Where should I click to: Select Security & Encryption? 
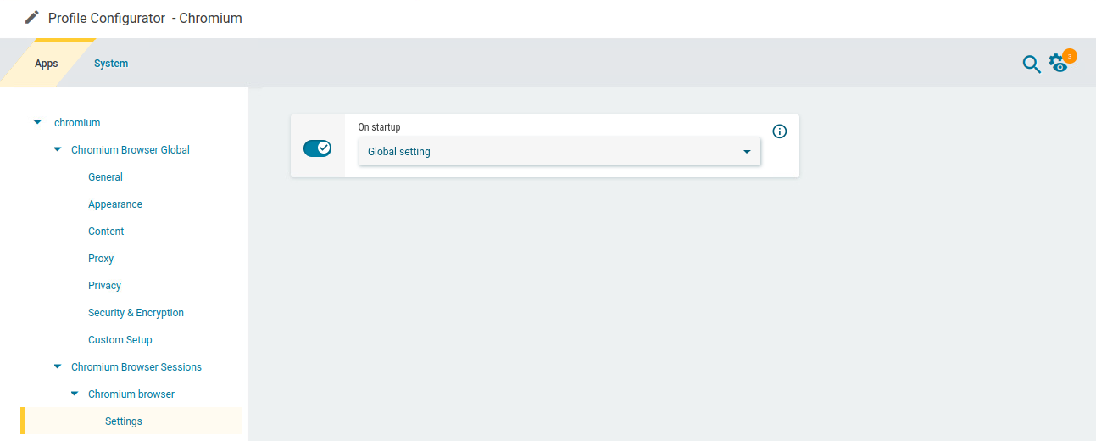coord(136,313)
